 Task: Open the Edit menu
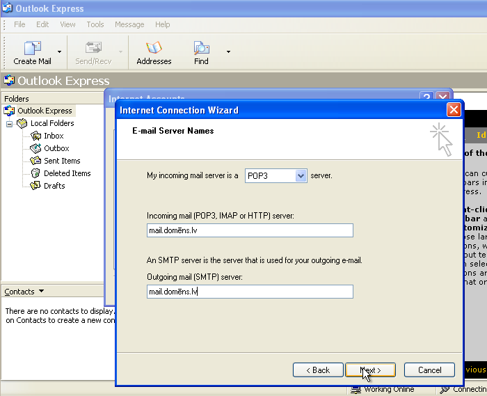pos(42,24)
